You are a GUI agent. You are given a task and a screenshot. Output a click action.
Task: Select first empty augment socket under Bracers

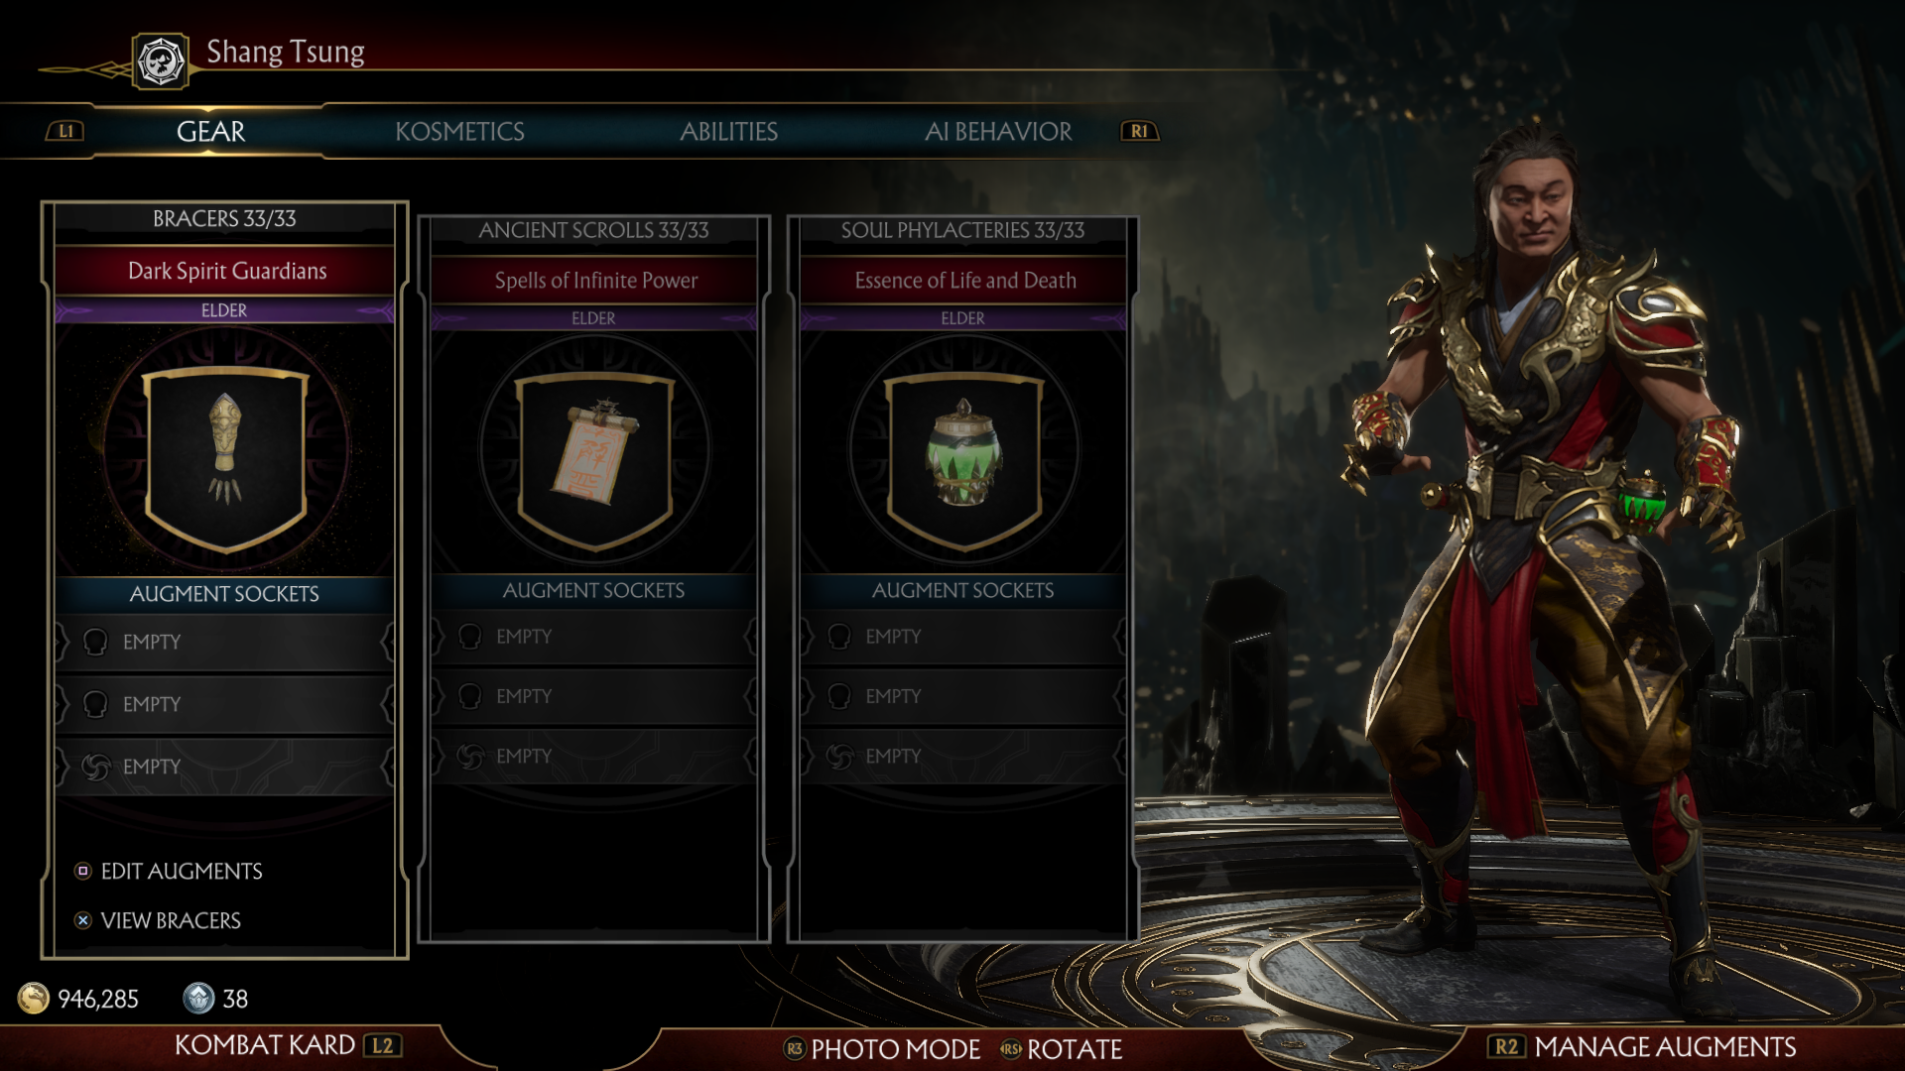click(x=224, y=643)
